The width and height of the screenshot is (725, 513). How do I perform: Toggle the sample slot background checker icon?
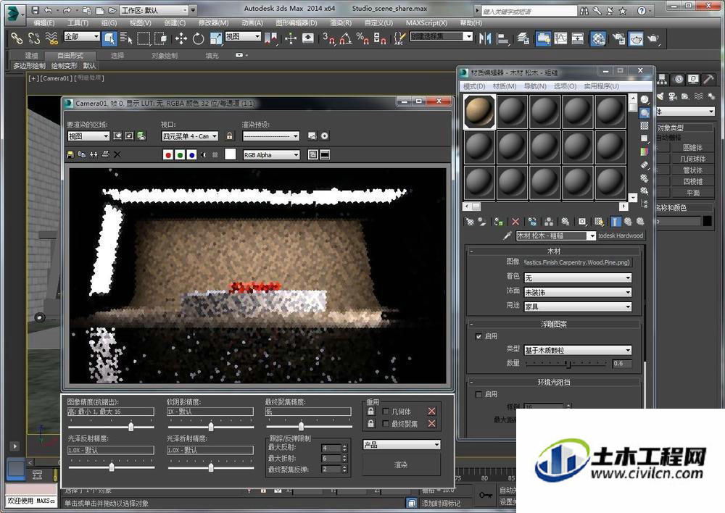click(644, 125)
